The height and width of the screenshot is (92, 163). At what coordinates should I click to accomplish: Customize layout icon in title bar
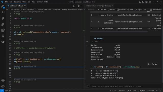tap(150, 2)
